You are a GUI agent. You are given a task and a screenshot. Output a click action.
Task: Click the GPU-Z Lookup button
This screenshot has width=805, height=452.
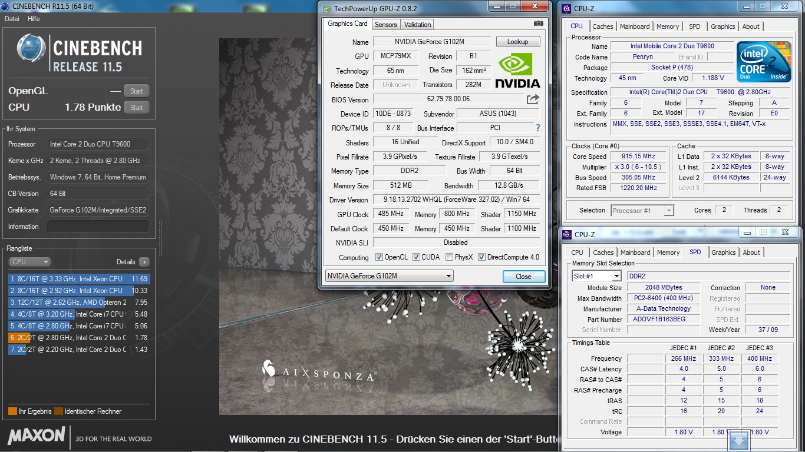pos(518,42)
